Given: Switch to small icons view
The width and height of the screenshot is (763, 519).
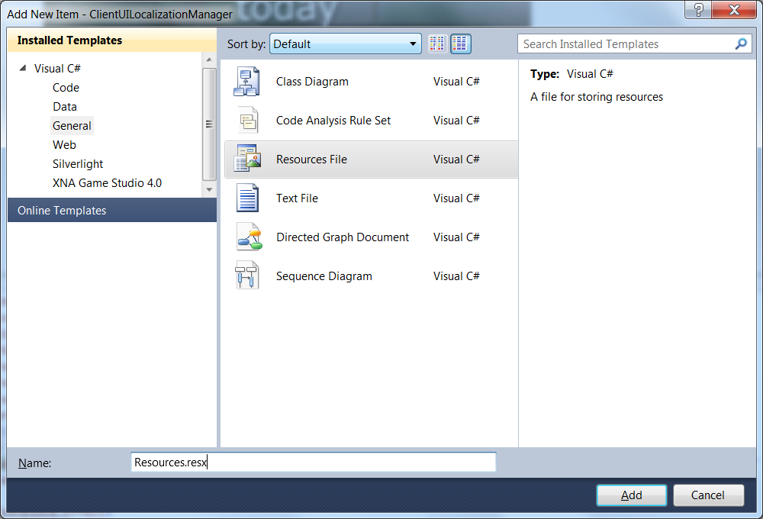Looking at the screenshot, I should [x=437, y=44].
